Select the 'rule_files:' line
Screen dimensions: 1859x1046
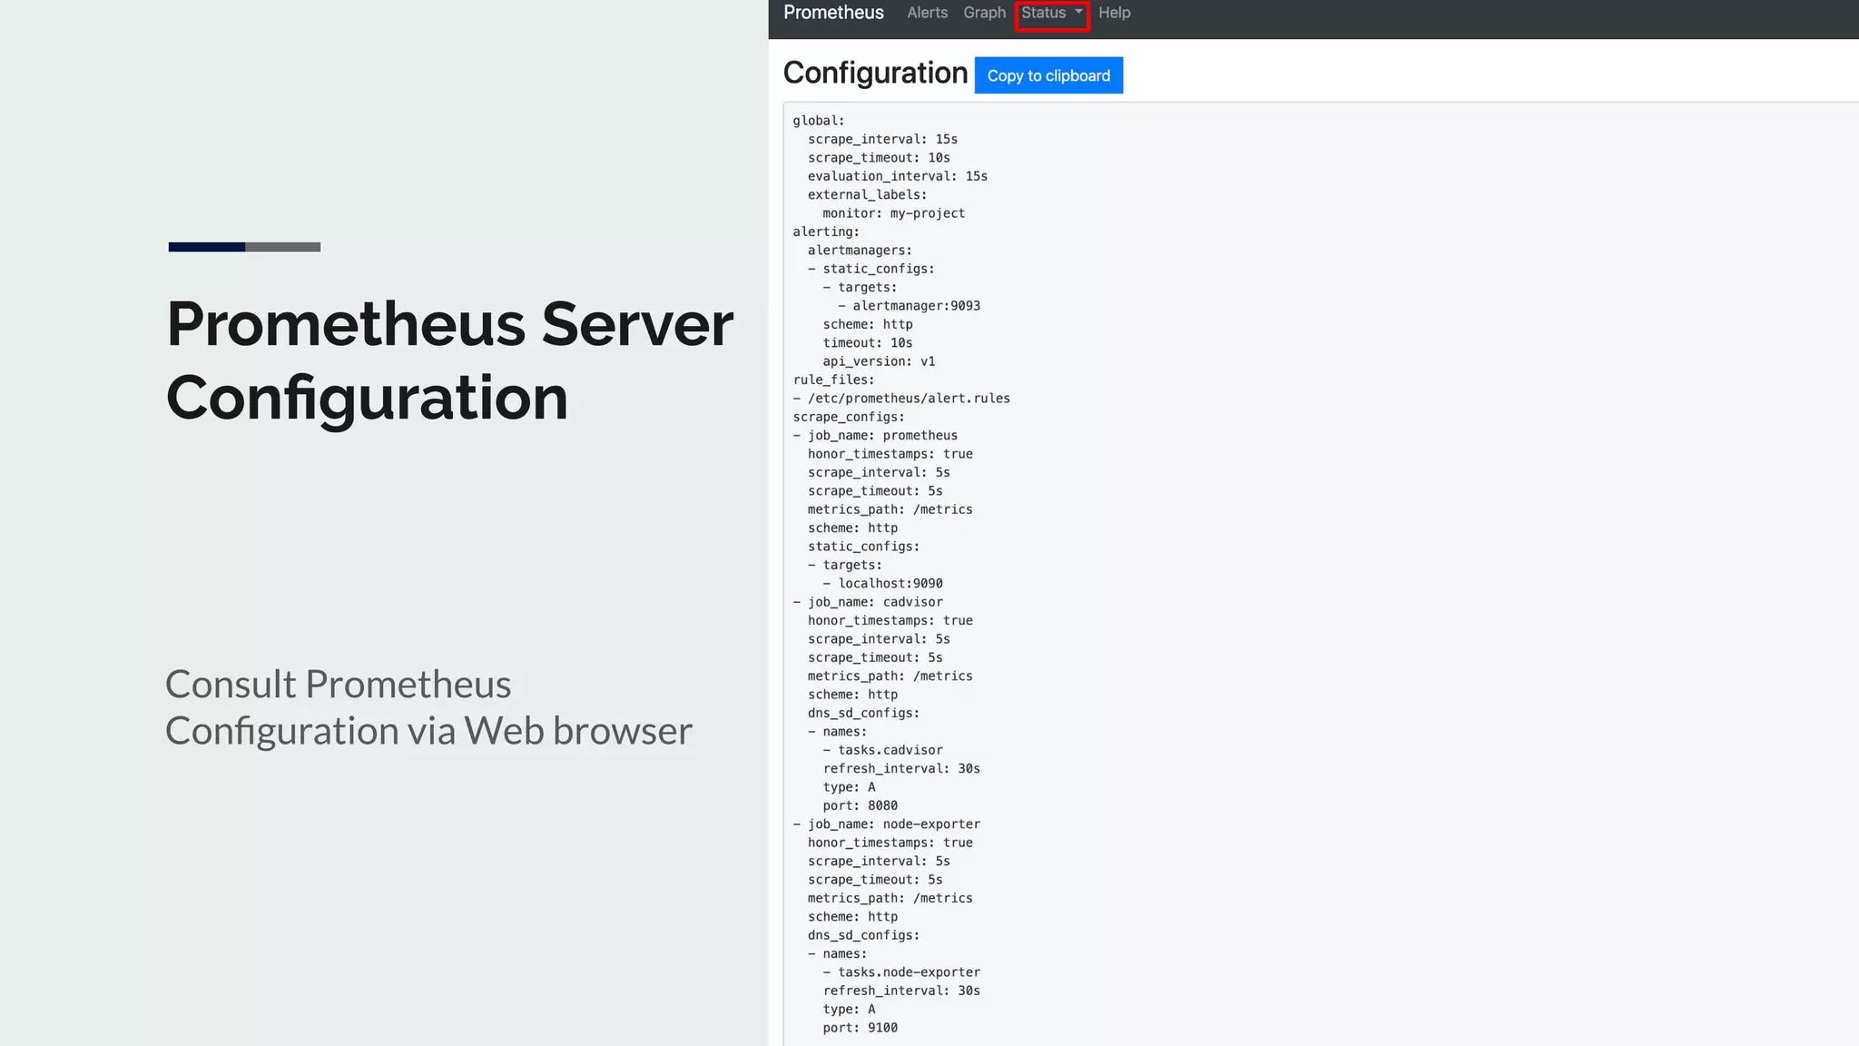(x=833, y=380)
